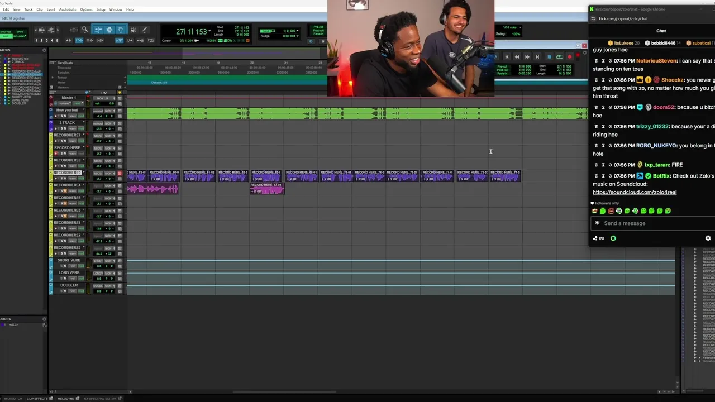The height and width of the screenshot is (402, 715).
Task: Toggle Rel Grid edit mode
Action: (19, 36)
